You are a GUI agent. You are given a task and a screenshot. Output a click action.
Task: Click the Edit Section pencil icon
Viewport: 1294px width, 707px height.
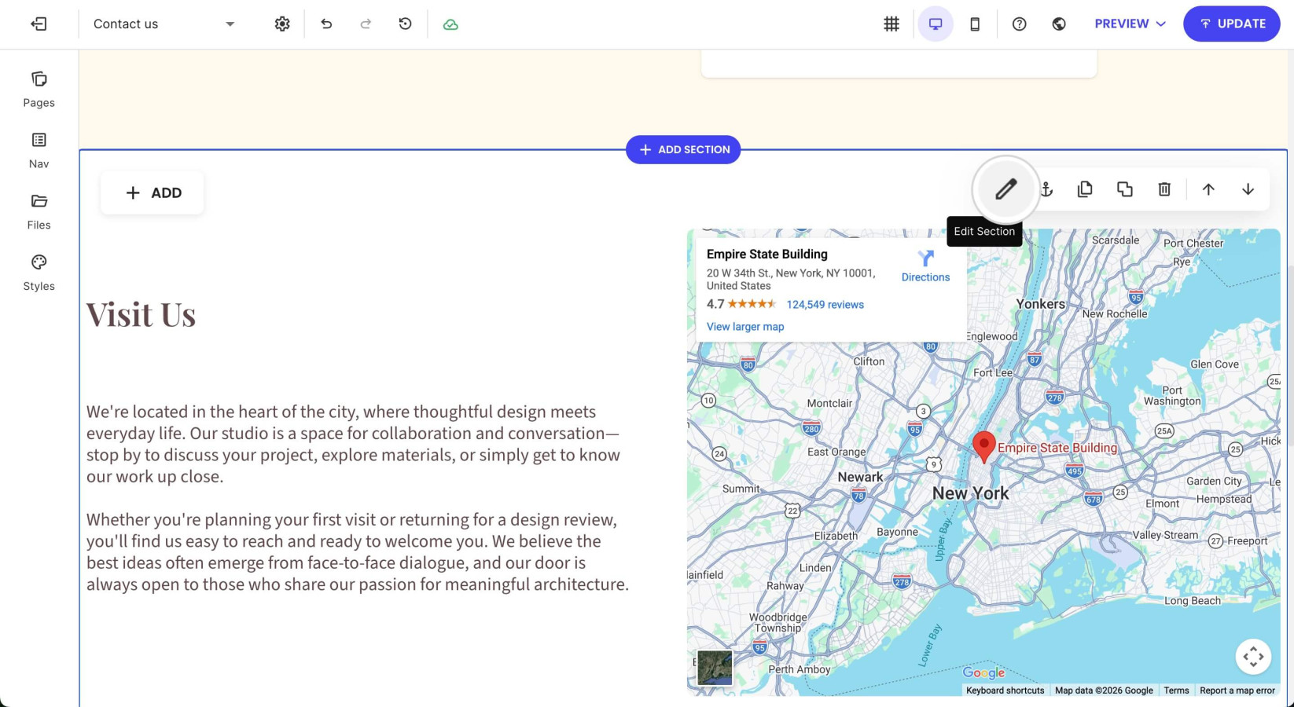[1005, 189]
